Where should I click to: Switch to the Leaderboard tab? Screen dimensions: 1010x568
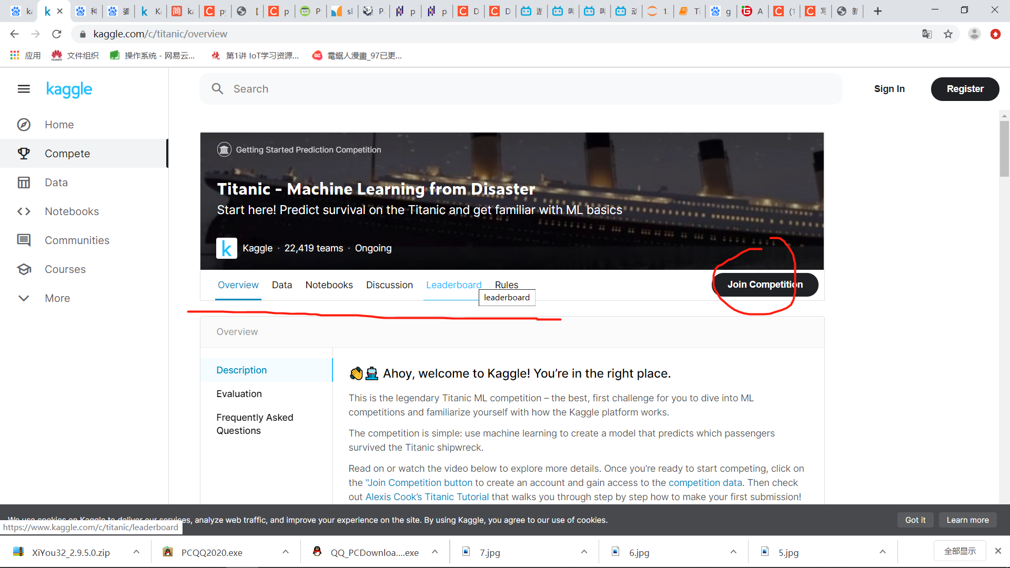453,285
